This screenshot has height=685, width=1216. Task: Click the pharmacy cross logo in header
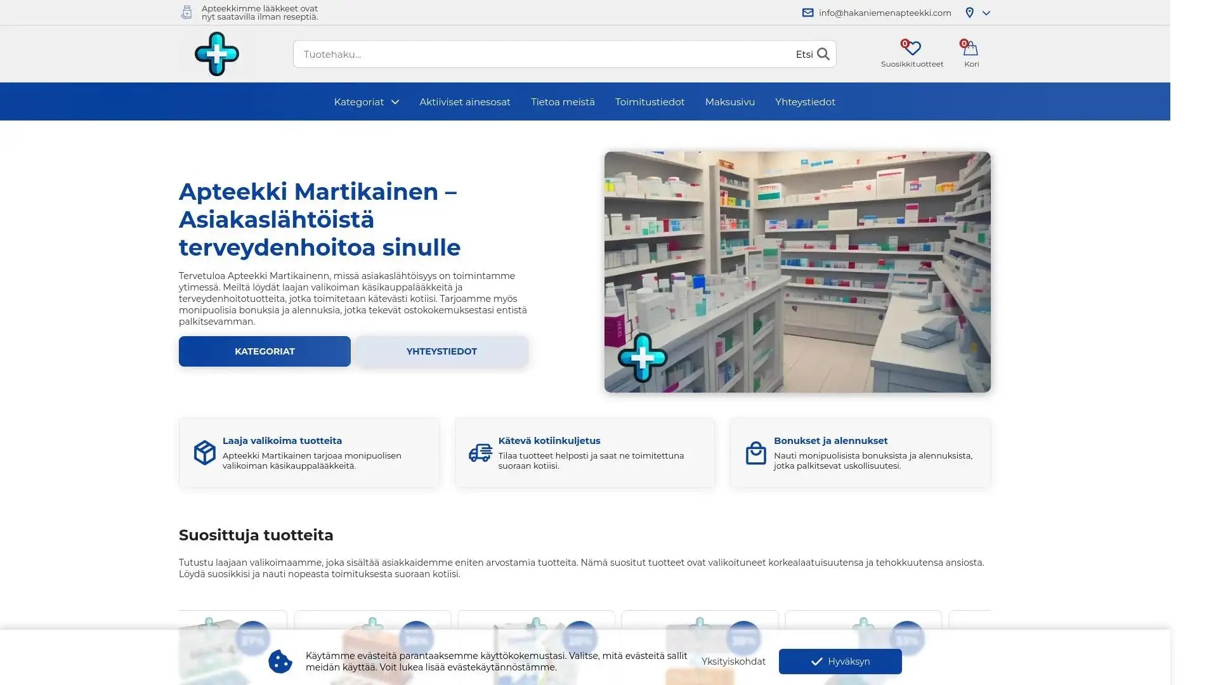click(x=217, y=54)
